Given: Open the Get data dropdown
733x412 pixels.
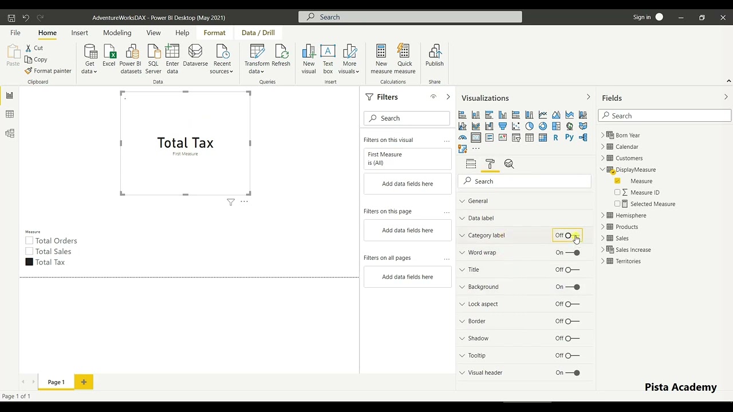Looking at the screenshot, I should [x=89, y=59].
